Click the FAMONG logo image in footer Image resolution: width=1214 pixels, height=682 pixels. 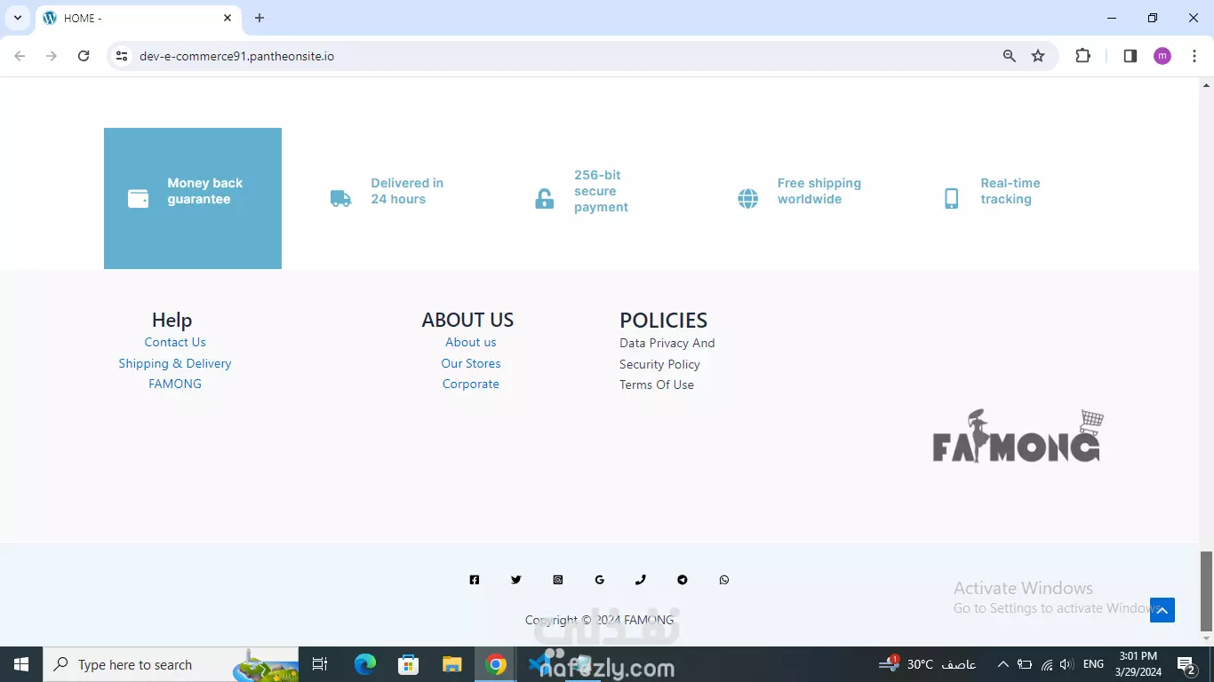(x=1018, y=436)
